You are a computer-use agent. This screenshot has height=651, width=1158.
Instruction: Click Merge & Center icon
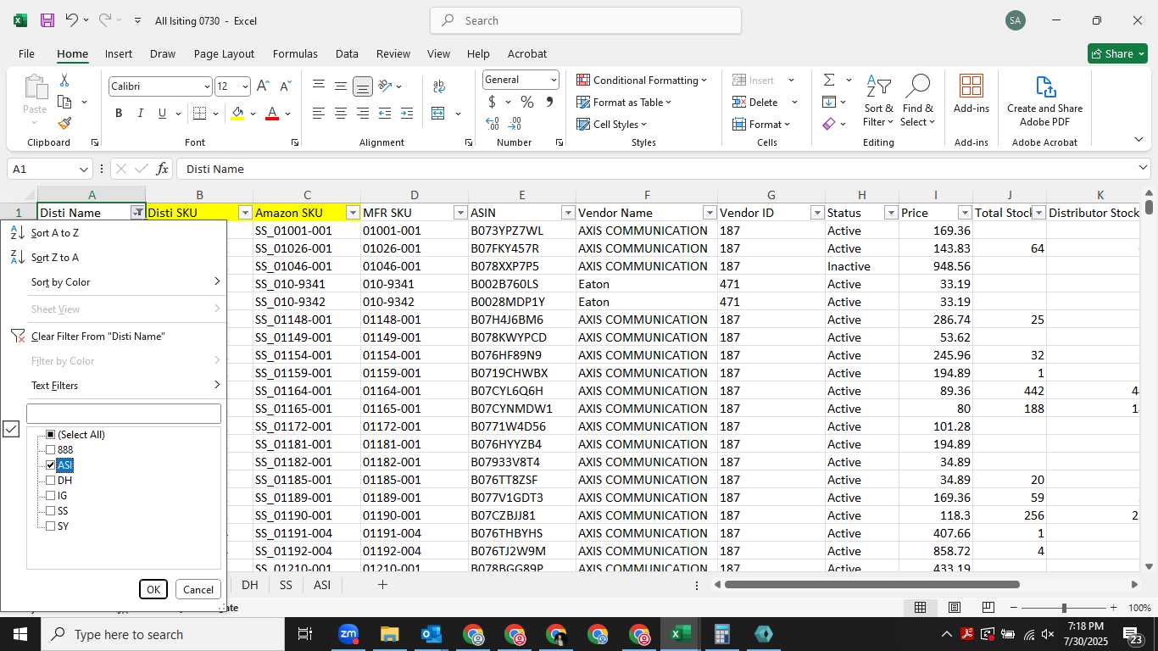[438, 114]
